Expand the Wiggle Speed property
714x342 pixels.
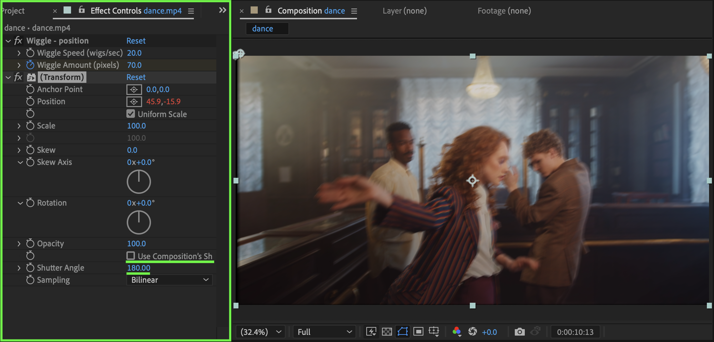[x=19, y=53]
